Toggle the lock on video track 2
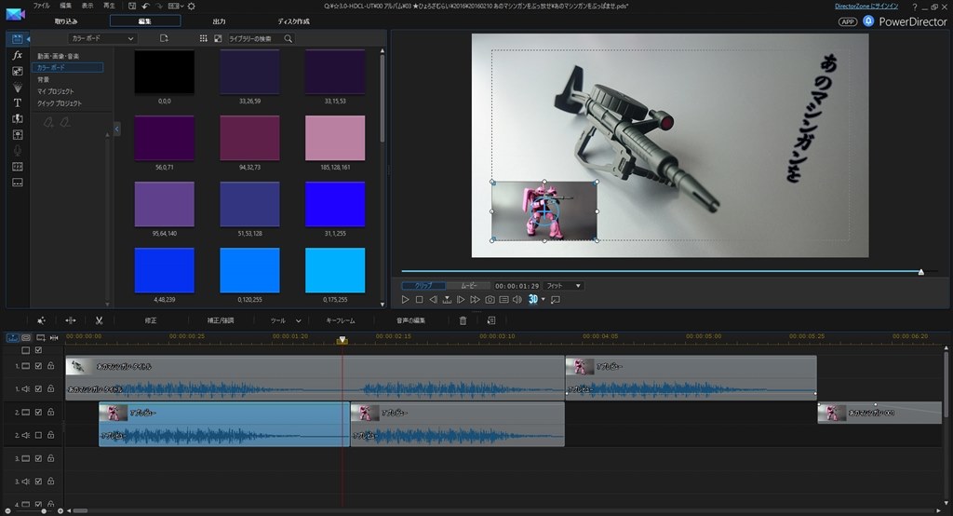 (50, 412)
